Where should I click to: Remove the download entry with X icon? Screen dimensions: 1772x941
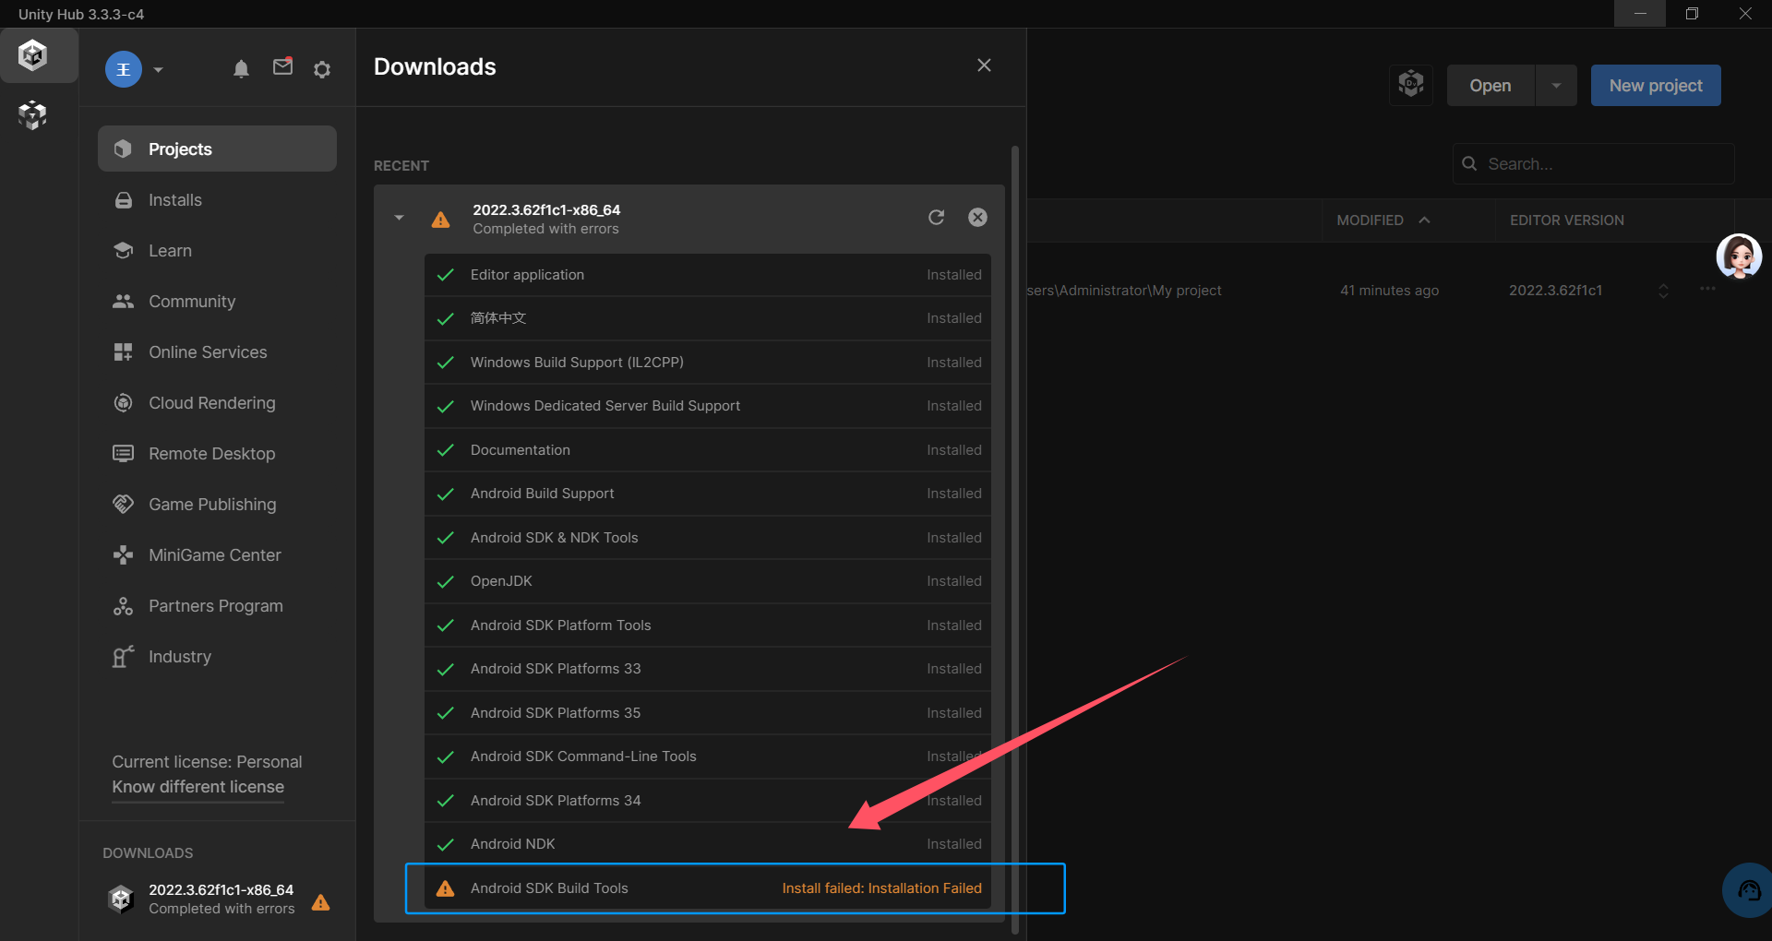coord(977,217)
